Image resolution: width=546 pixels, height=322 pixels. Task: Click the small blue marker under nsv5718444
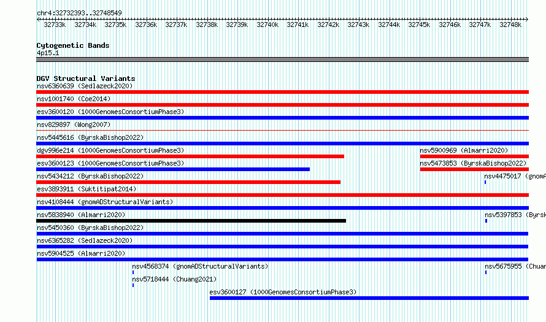pyautogui.click(x=133, y=285)
